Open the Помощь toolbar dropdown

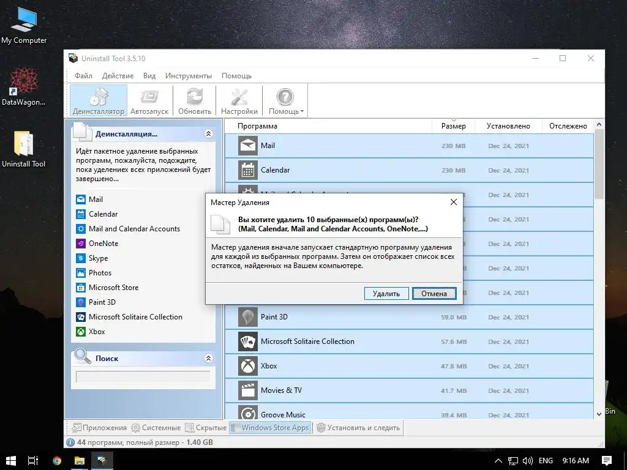285,101
